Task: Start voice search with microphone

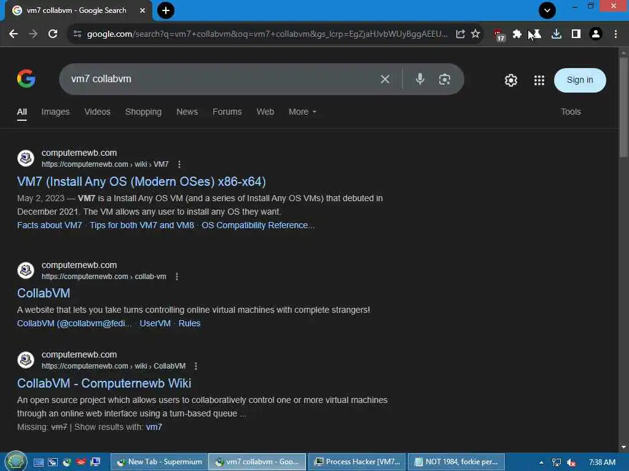Action: coord(420,79)
